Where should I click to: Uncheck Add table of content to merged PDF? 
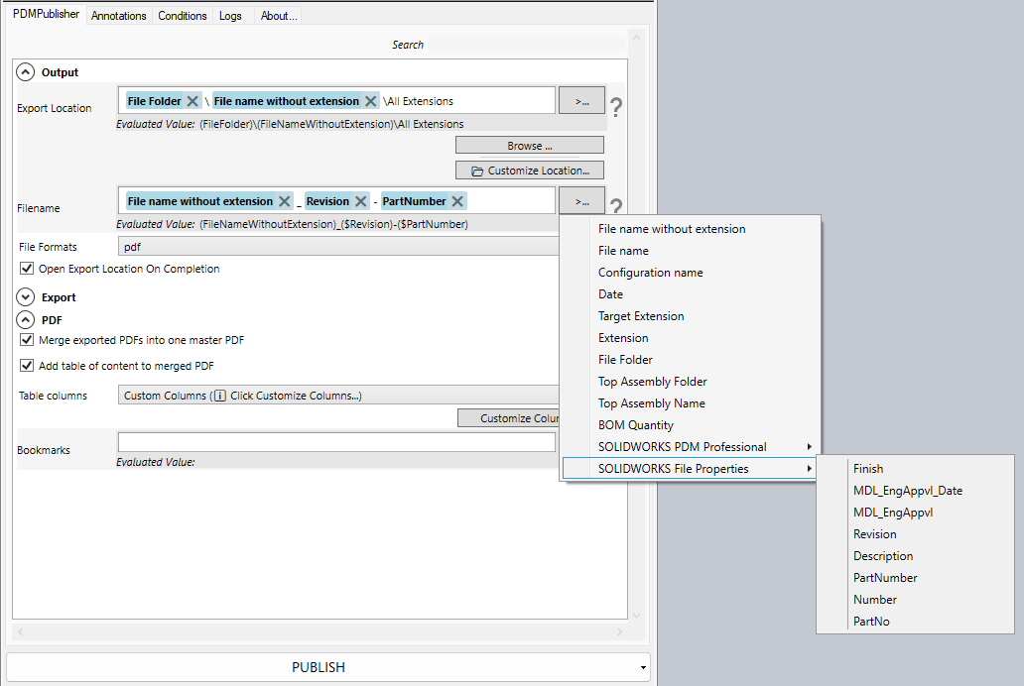click(x=27, y=364)
